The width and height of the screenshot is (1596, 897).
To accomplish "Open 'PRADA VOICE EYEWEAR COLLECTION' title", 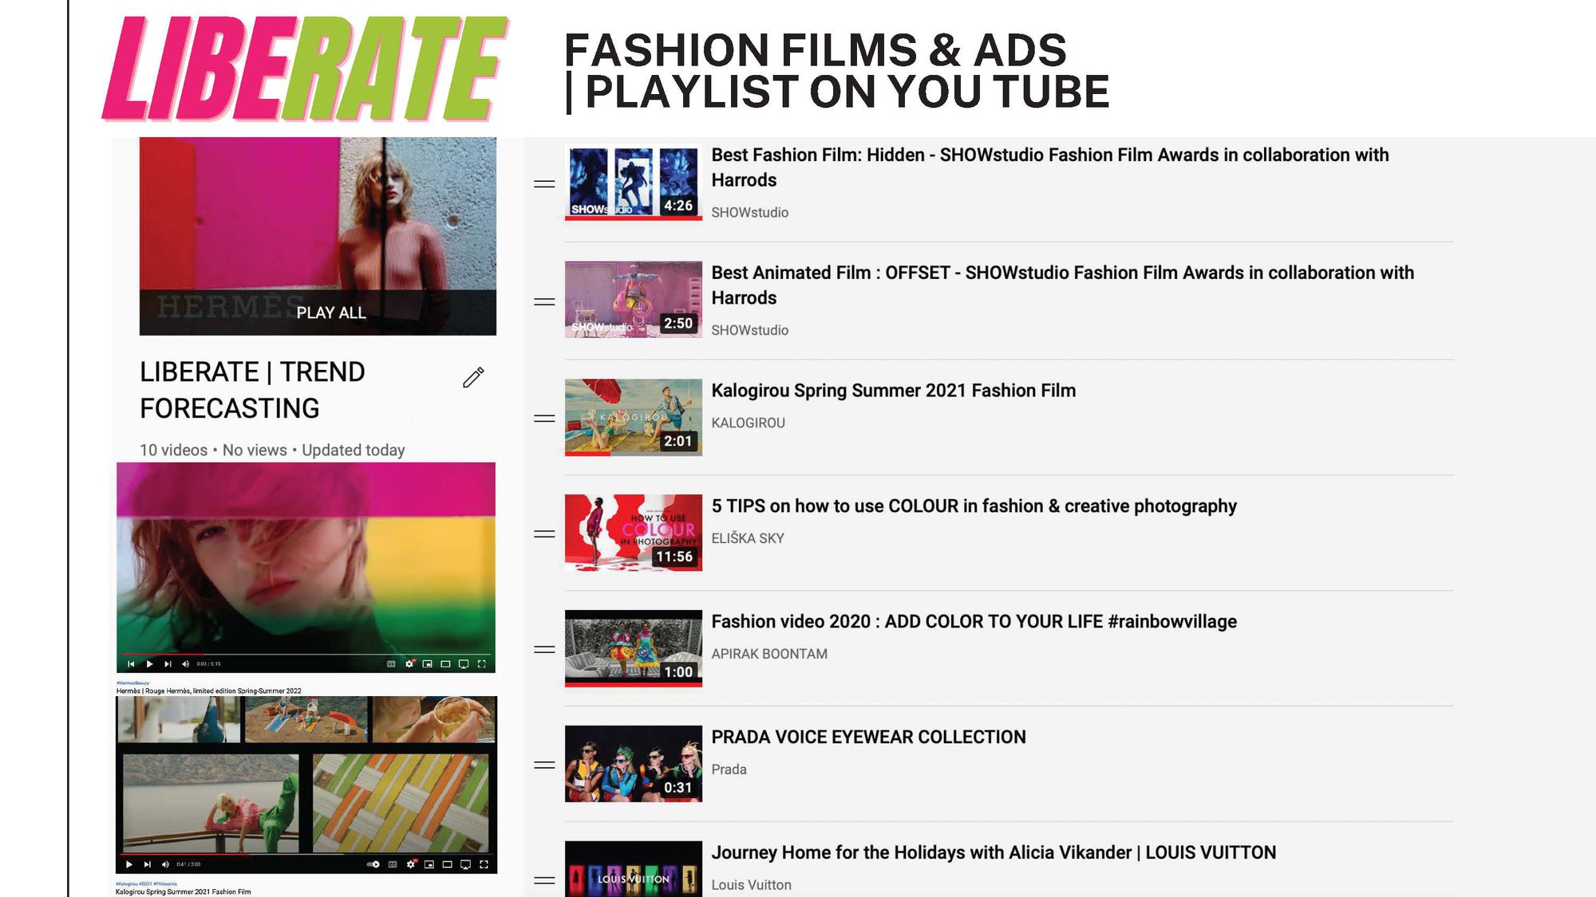I will pyautogui.click(x=868, y=738).
